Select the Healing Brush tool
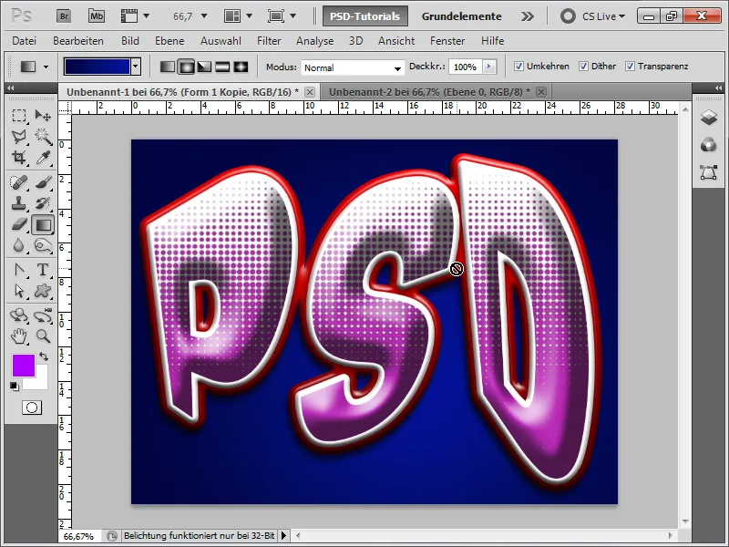 [x=18, y=181]
